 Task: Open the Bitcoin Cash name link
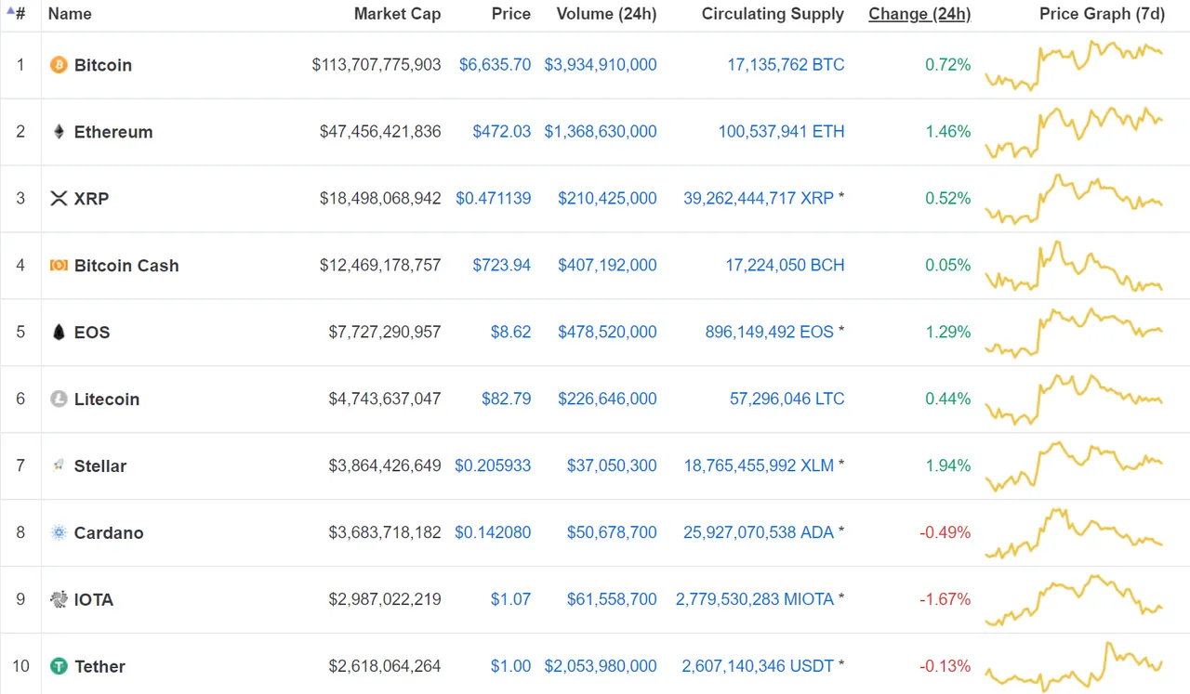click(x=126, y=267)
